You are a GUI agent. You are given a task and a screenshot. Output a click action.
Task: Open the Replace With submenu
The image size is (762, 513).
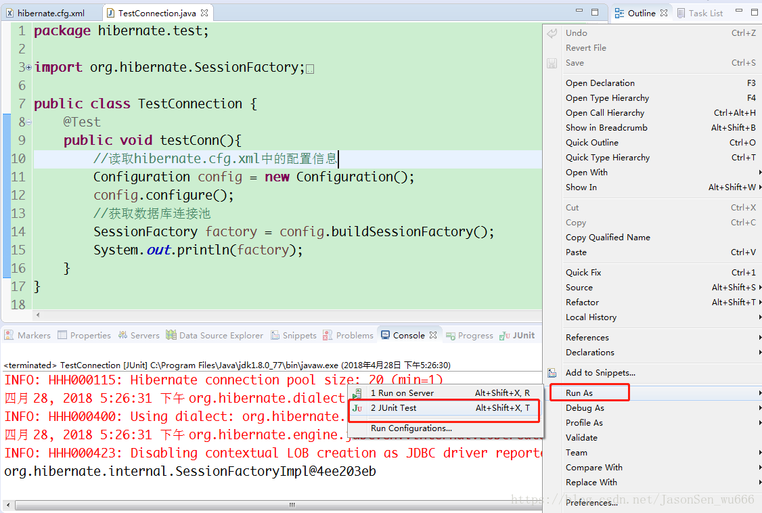pyautogui.click(x=652, y=483)
